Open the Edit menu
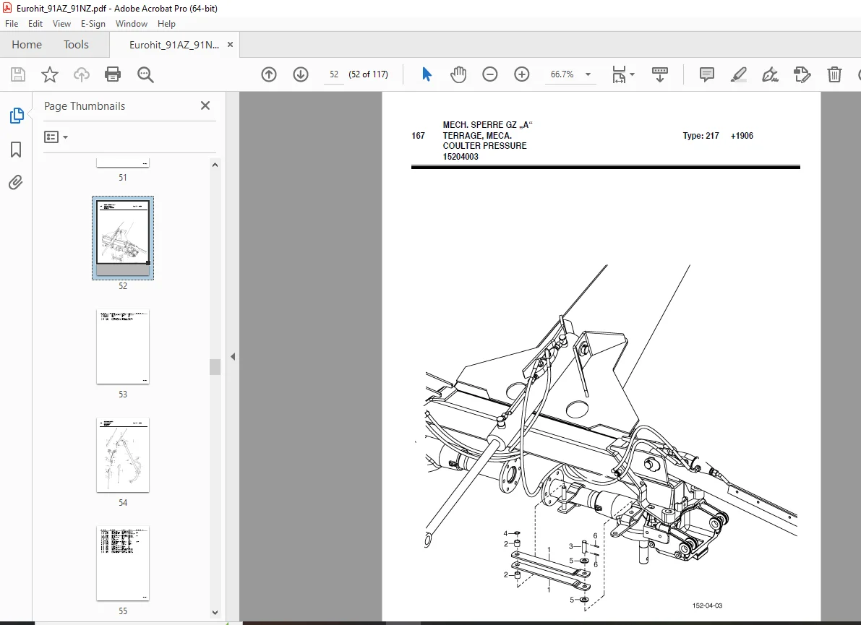This screenshot has height=625, width=861. pyautogui.click(x=35, y=24)
